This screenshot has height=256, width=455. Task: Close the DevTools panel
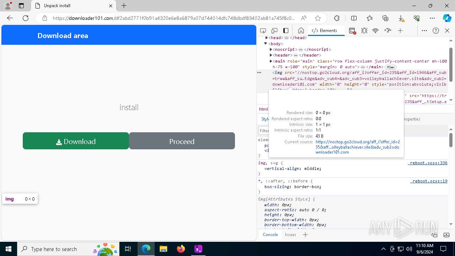point(447,31)
